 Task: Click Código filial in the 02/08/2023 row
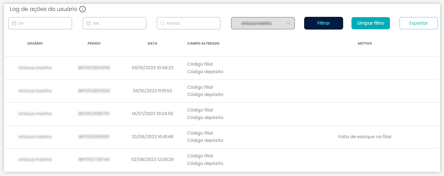pos(200,156)
